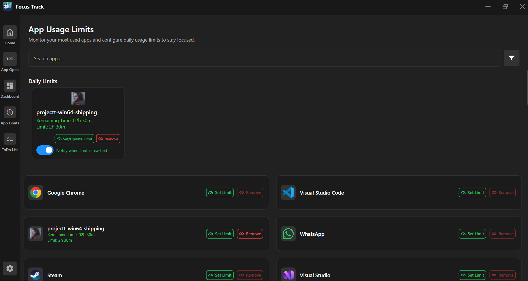Click Remove for Visual Studio Code
Image resolution: width=528 pixels, height=281 pixels.
tap(503, 192)
